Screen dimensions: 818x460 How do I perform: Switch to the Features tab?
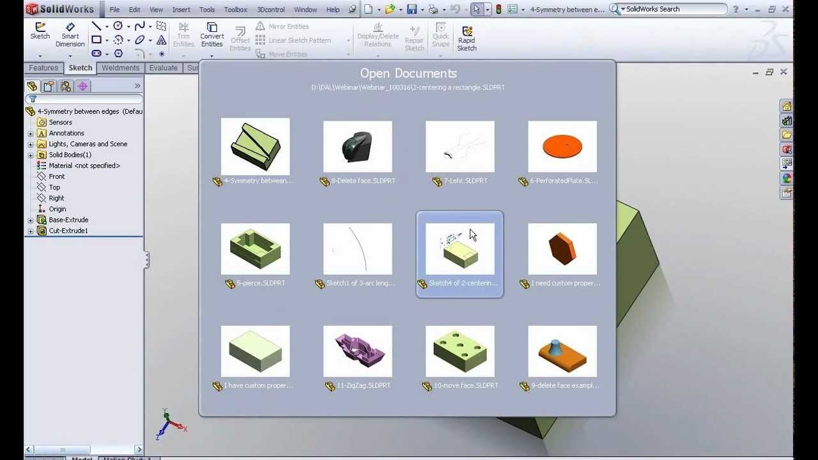click(43, 68)
